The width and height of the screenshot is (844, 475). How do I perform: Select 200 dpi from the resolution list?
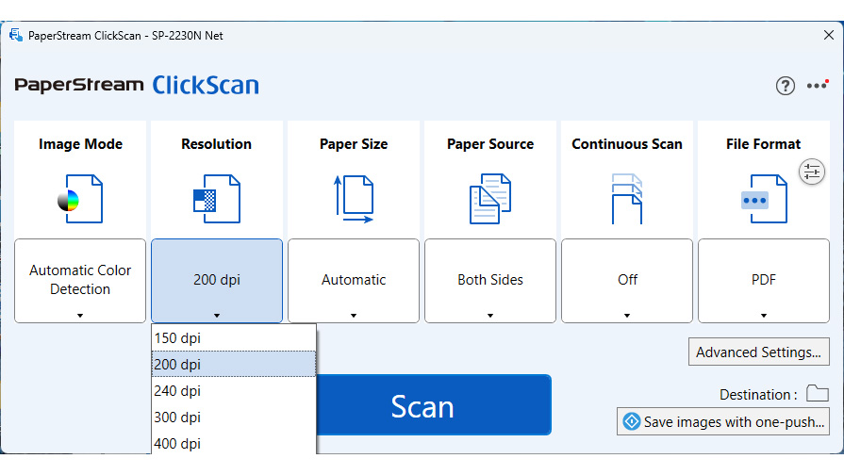pos(234,364)
